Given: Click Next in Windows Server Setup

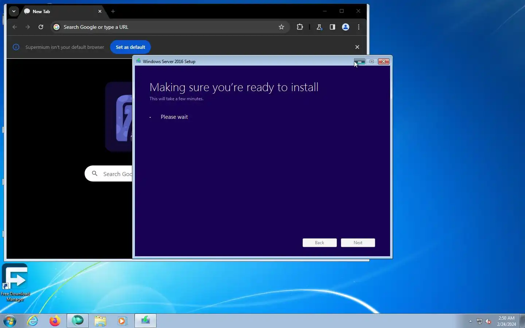Looking at the screenshot, I should 358,243.
